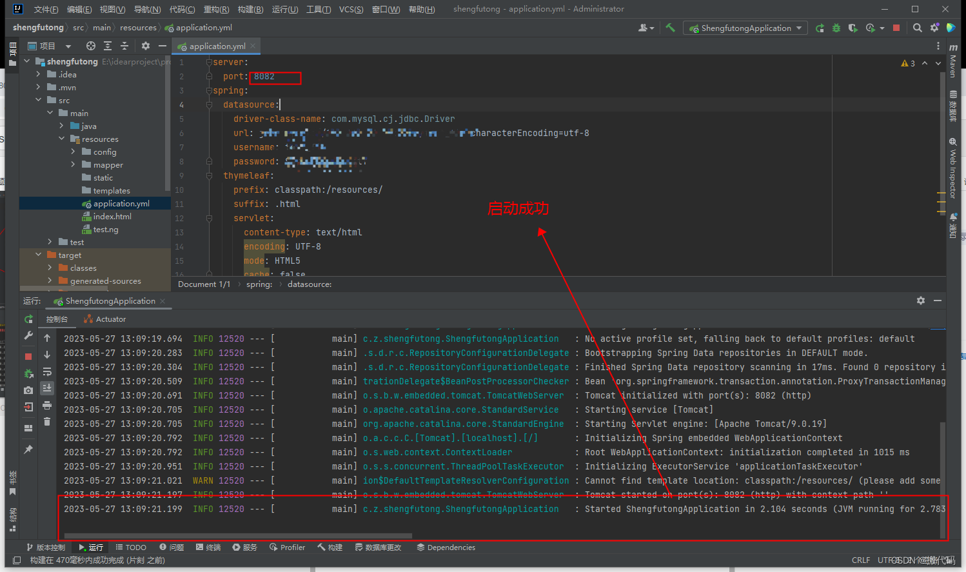Image resolution: width=966 pixels, height=572 pixels.
Task: Open the 重构(R) menu
Action: (x=216, y=9)
